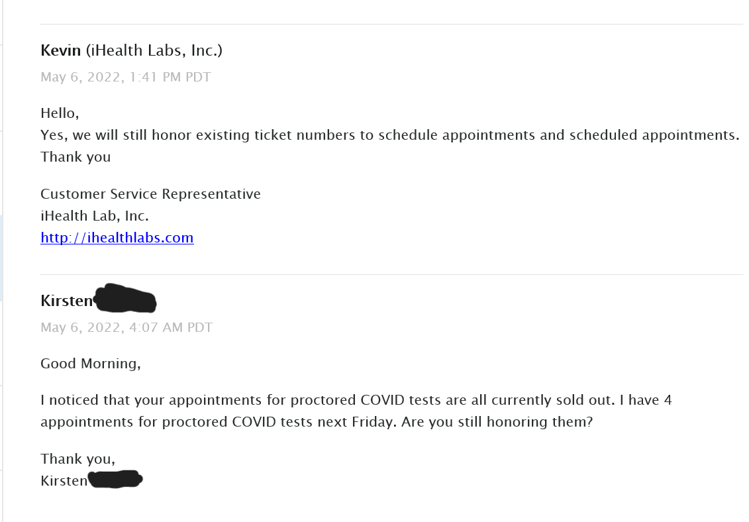Click the "Thank you" line in Kevin's reply
The height and width of the screenshot is (522, 749).
[x=75, y=157]
